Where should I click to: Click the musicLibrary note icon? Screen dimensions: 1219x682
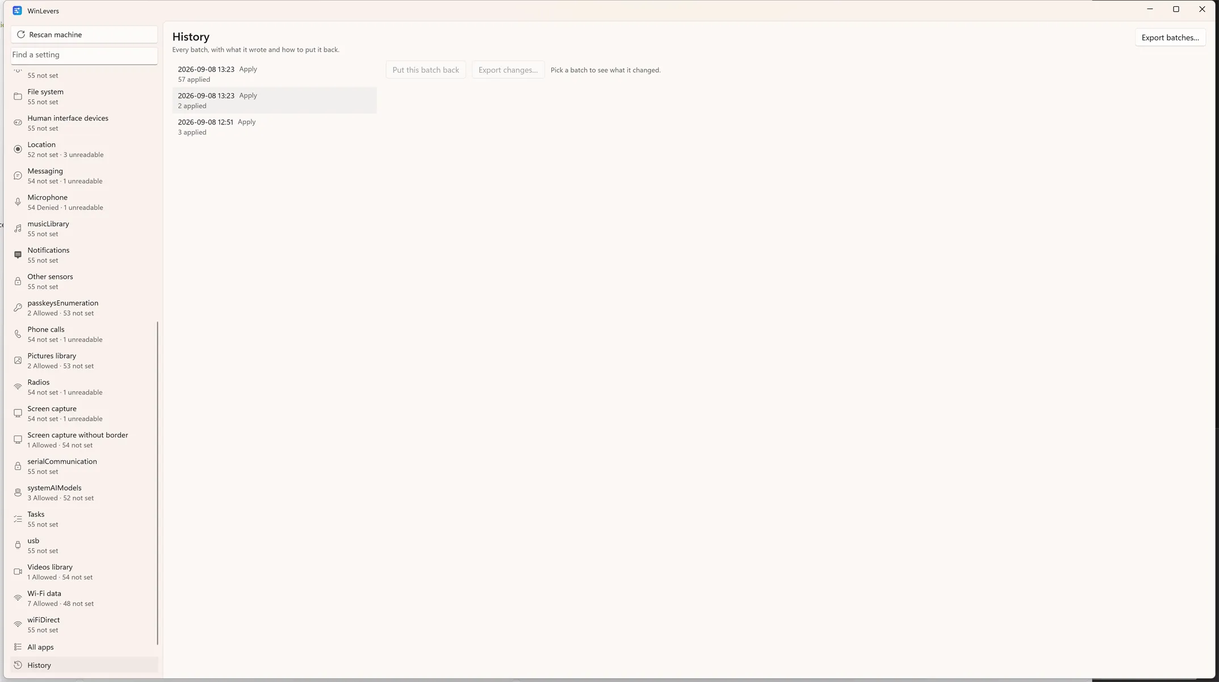tap(18, 228)
